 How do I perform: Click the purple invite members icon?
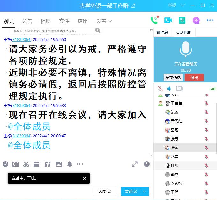coord(196,21)
